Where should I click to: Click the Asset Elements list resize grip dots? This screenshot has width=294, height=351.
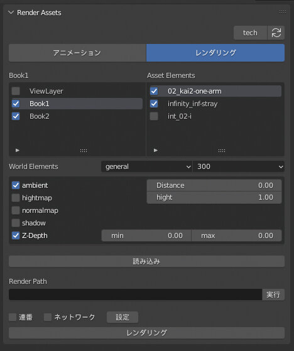coord(222,151)
